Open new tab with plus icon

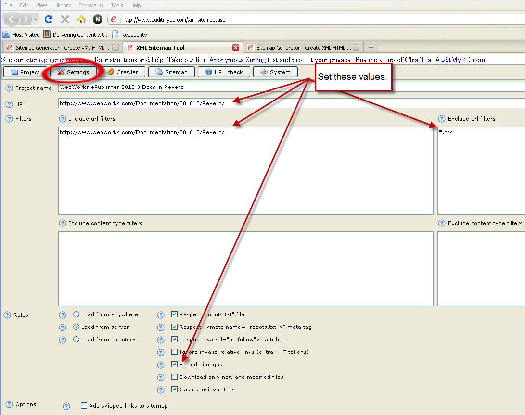[371, 48]
